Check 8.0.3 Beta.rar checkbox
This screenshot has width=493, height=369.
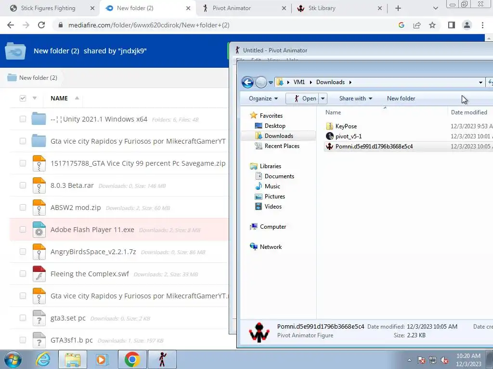click(x=23, y=185)
